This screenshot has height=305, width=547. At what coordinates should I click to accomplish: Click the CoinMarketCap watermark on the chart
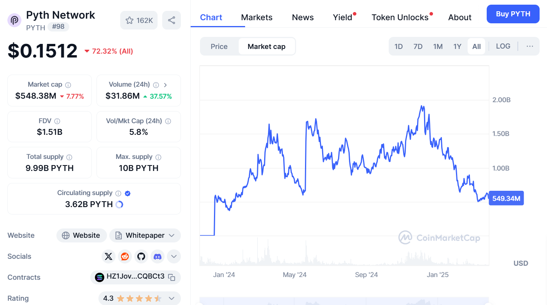tap(439, 238)
